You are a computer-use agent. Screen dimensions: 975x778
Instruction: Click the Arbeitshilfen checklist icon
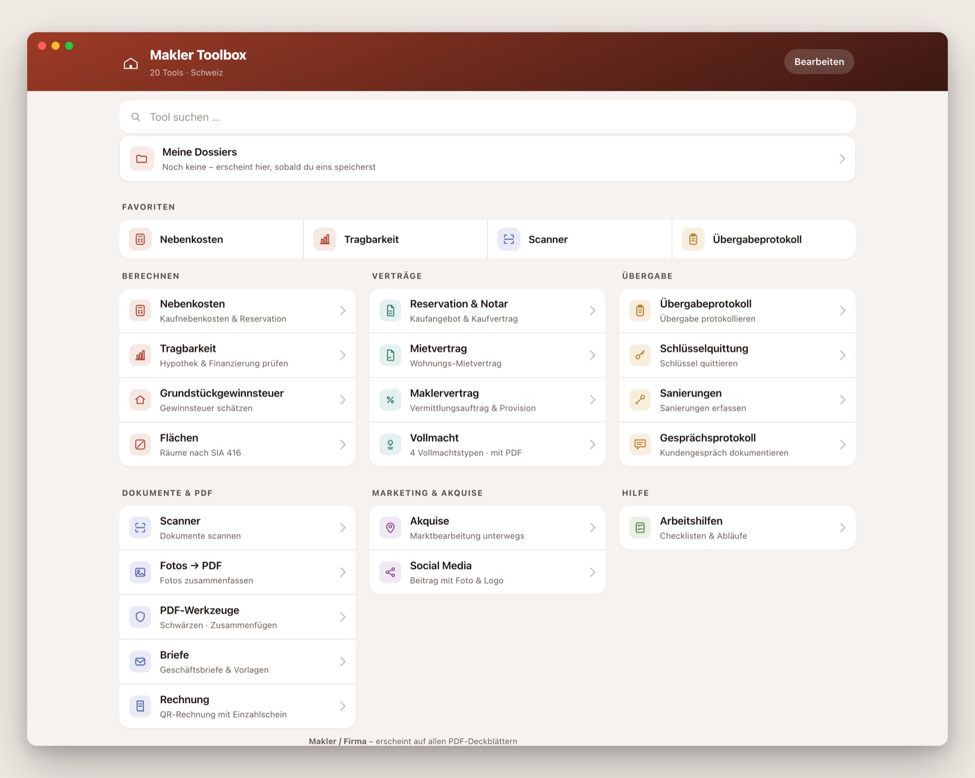pos(640,528)
